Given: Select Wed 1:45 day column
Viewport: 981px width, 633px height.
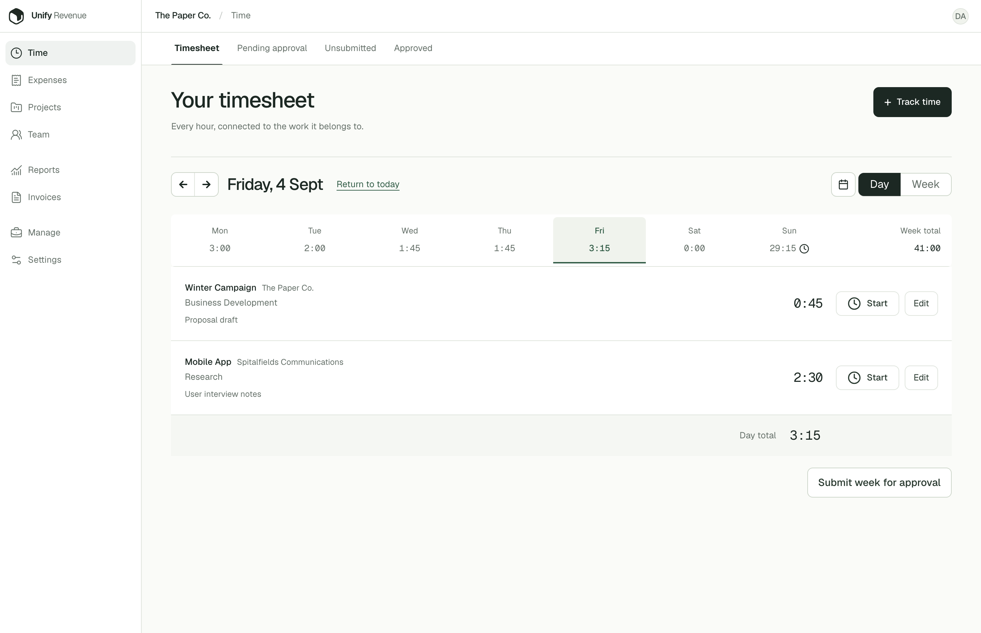Looking at the screenshot, I should tap(410, 240).
